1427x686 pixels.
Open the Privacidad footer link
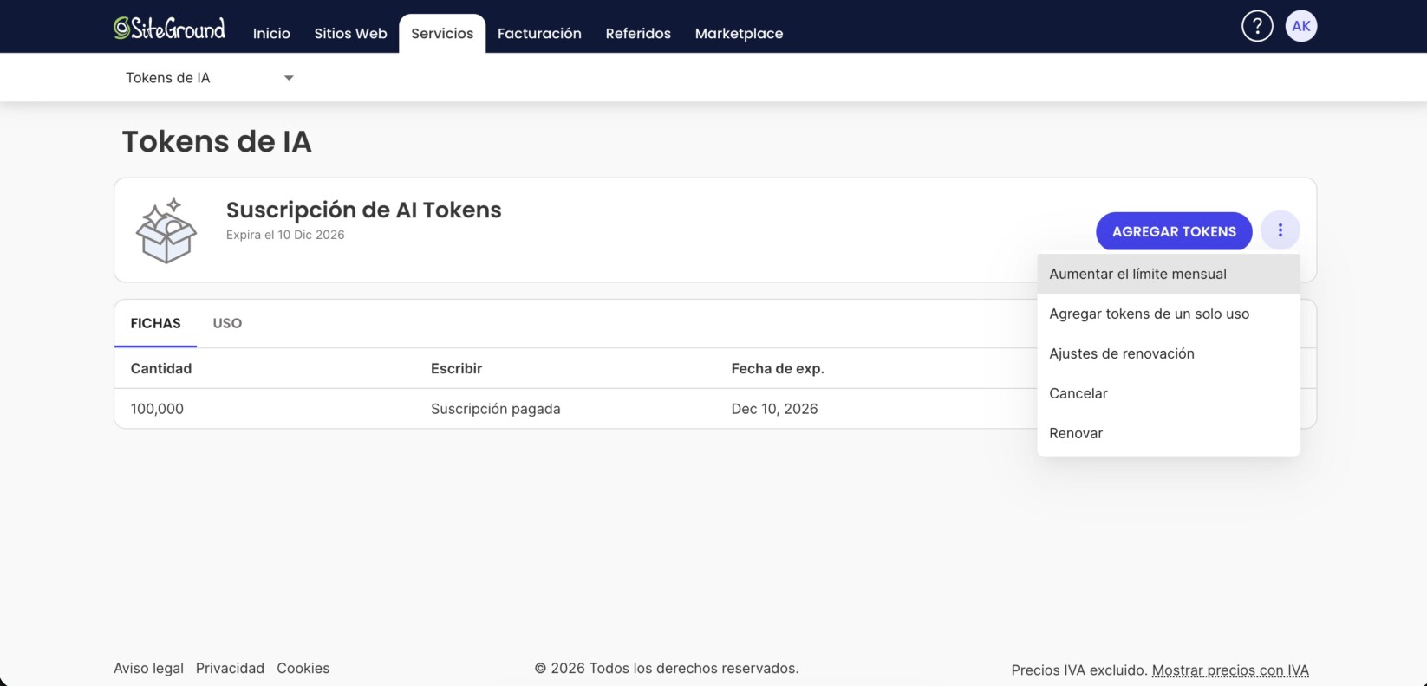pyautogui.click(x=230, y=668)
